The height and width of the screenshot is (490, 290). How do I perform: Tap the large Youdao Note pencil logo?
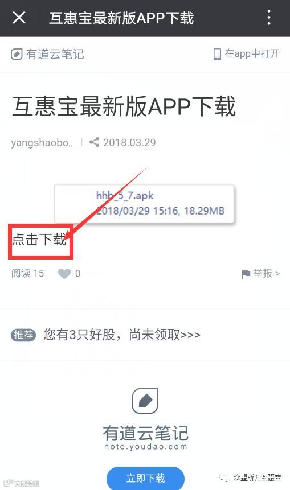(145, 401)
